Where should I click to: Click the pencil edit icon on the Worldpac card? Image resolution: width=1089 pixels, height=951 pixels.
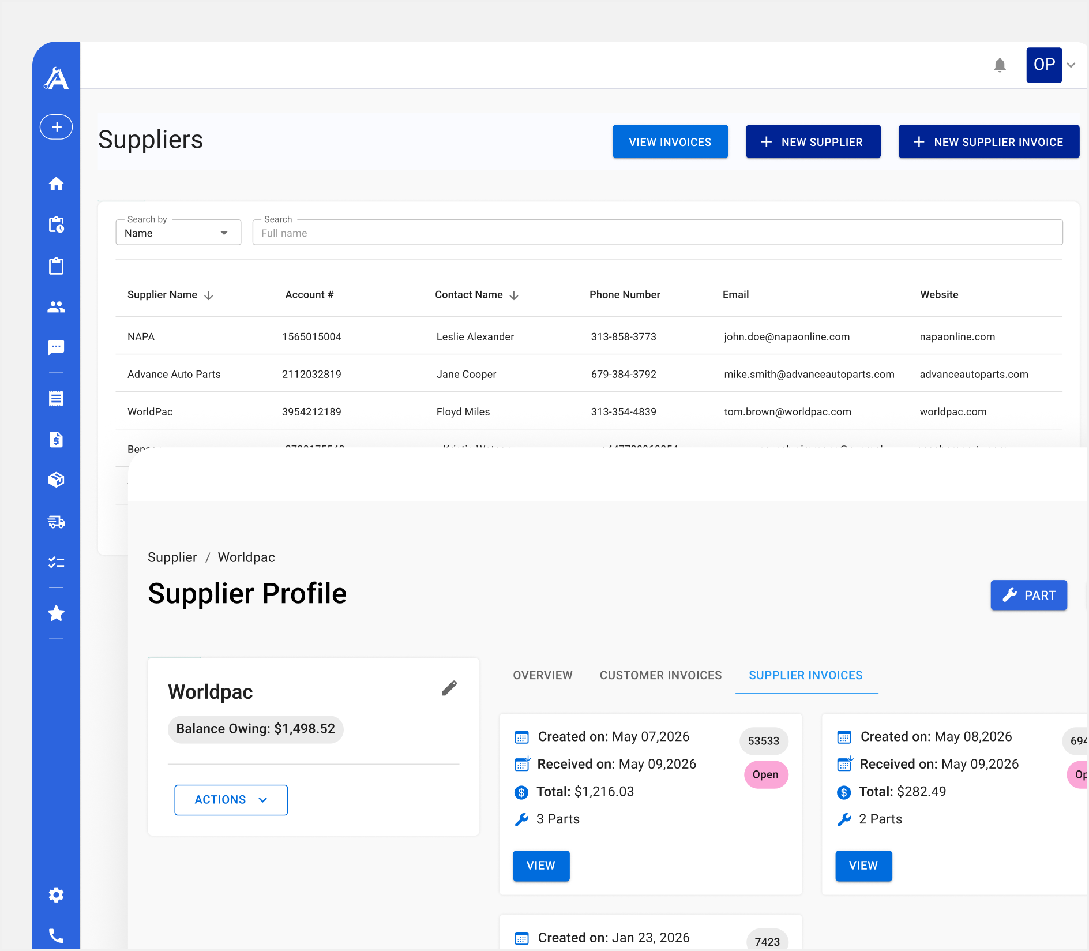[449, 688]
